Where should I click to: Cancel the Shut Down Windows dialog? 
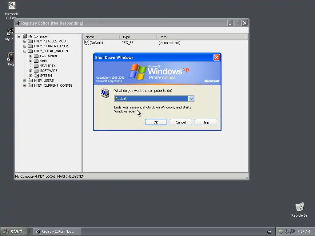(181, 122)
